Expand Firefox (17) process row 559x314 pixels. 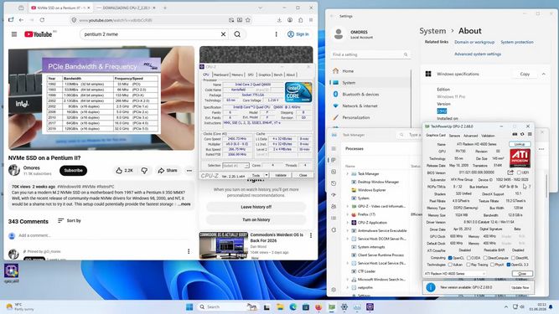coord(347,214)
